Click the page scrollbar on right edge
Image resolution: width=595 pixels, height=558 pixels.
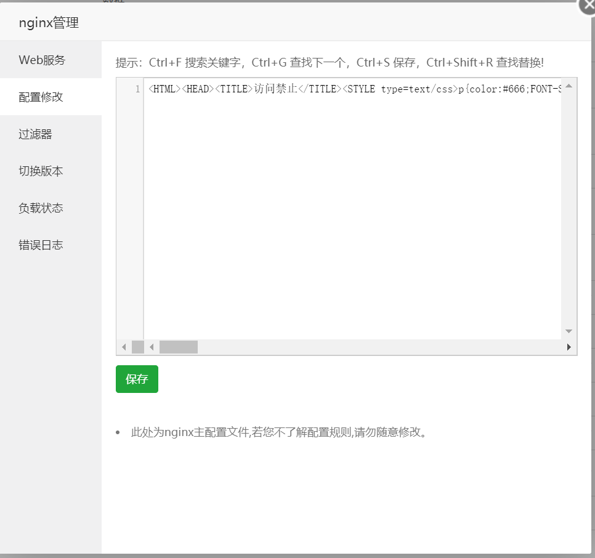(591, 277)
